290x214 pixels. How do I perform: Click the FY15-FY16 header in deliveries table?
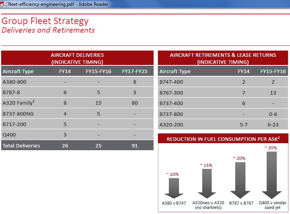click(x=98, y=72)
